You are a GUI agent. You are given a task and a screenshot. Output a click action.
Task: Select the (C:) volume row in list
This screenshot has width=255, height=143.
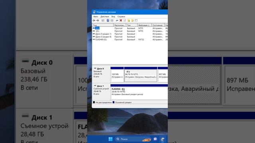130,28
